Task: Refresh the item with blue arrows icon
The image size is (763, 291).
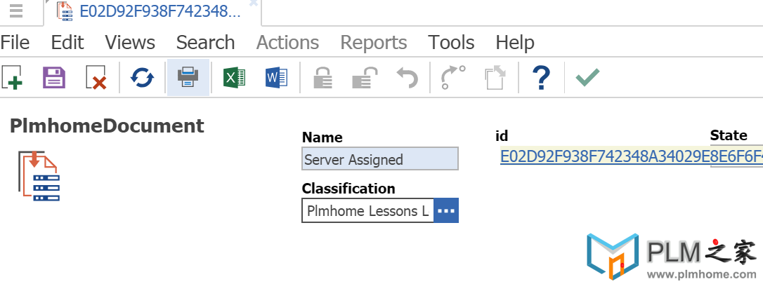Action: (142, 77)
